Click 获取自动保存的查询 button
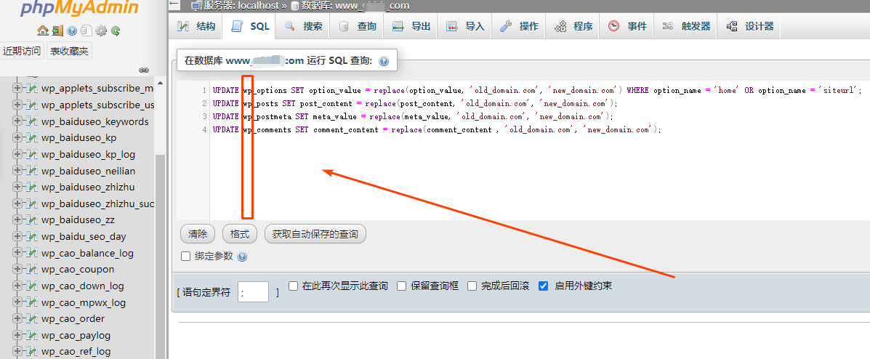 click(x=315, y=234)
